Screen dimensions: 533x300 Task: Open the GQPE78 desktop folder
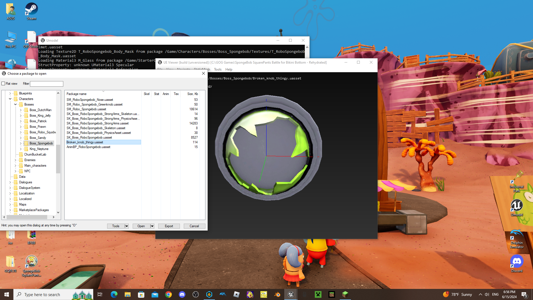(x=11, y=264)
